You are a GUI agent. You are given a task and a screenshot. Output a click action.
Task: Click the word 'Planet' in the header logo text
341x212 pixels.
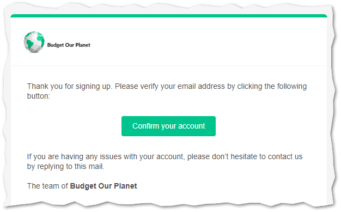coord(83,45)
